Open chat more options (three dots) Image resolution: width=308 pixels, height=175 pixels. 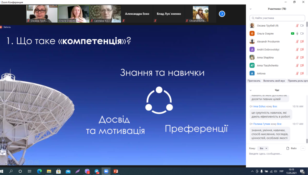(303, 148)
